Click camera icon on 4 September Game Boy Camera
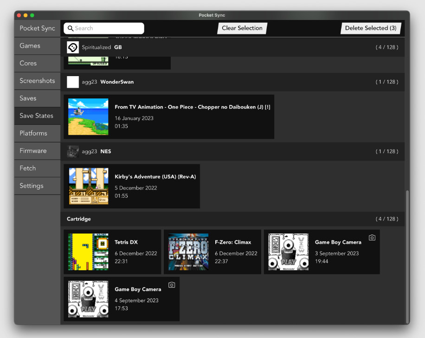The width and height of the screenshot is (425, 338). pos(172,285)
